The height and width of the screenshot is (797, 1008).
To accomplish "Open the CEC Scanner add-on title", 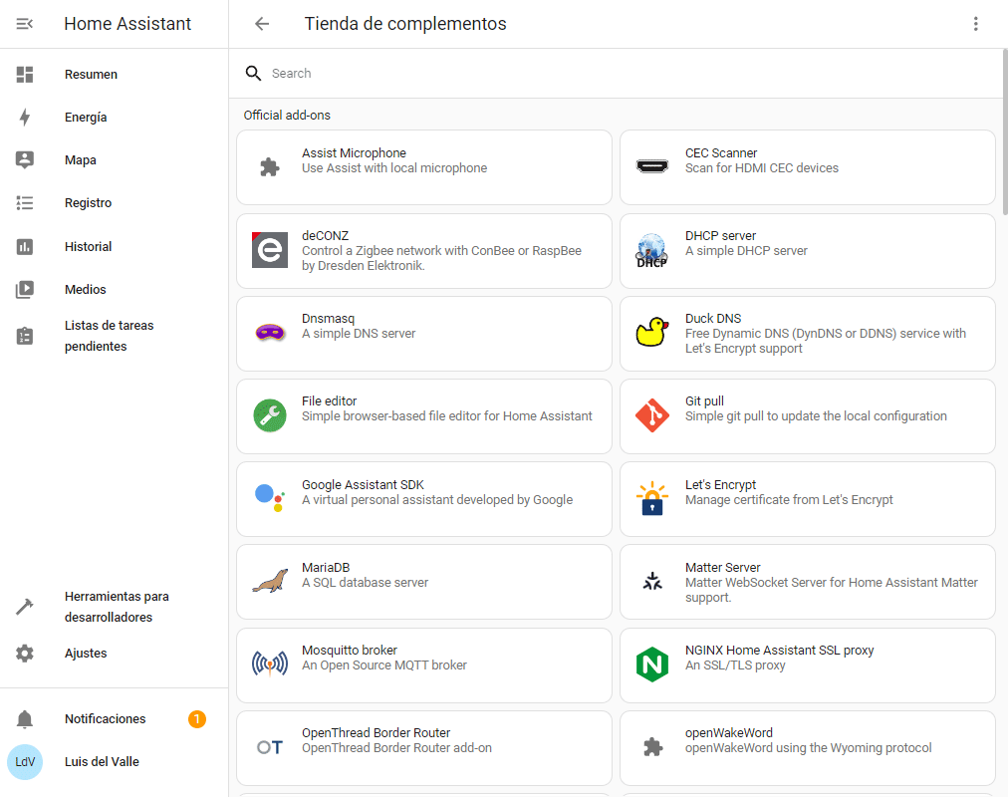I will coord(721,153).
